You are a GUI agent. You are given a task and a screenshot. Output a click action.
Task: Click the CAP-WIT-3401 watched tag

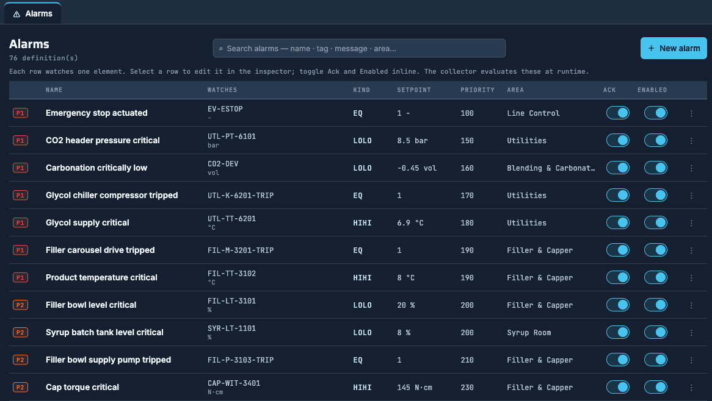(234, 383)
